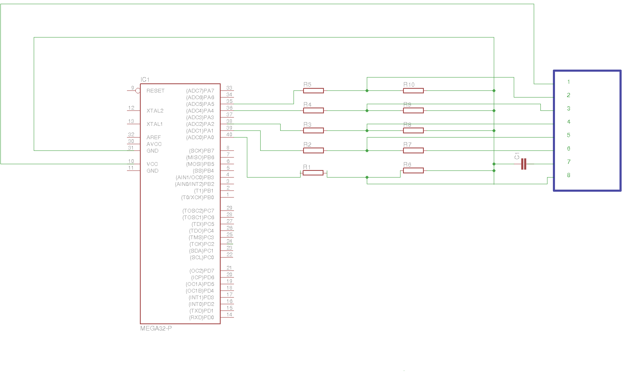Select the (T0/XCK)PB0 pin label

pos(197,198)
